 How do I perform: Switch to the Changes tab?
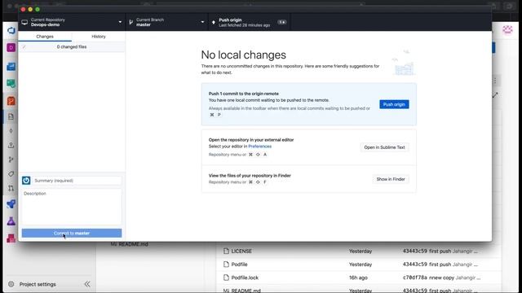pos(45,37)
